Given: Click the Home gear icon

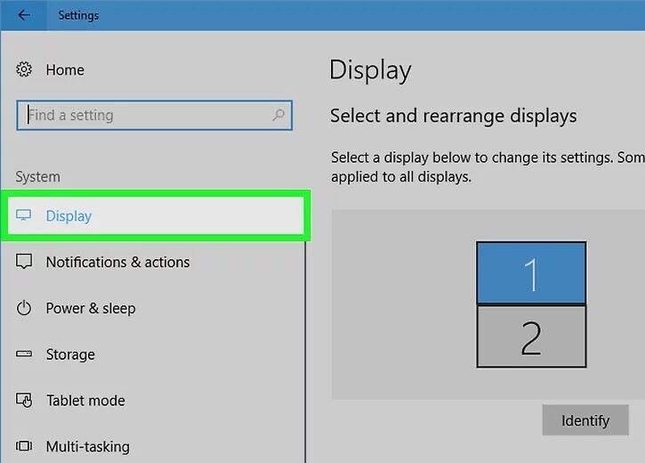Looking at the screenshot, I should (25, 69).
